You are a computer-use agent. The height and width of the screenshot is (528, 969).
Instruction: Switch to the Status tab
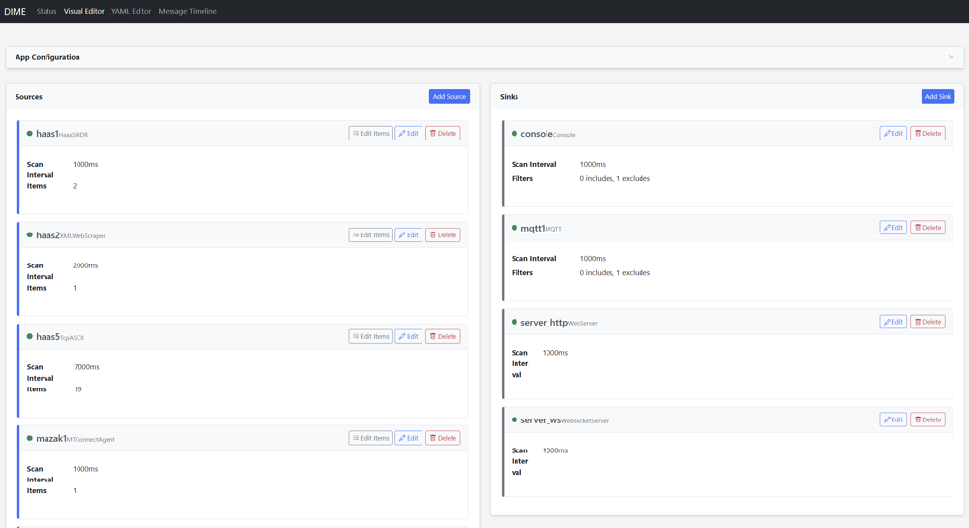[x=47, y=12]
